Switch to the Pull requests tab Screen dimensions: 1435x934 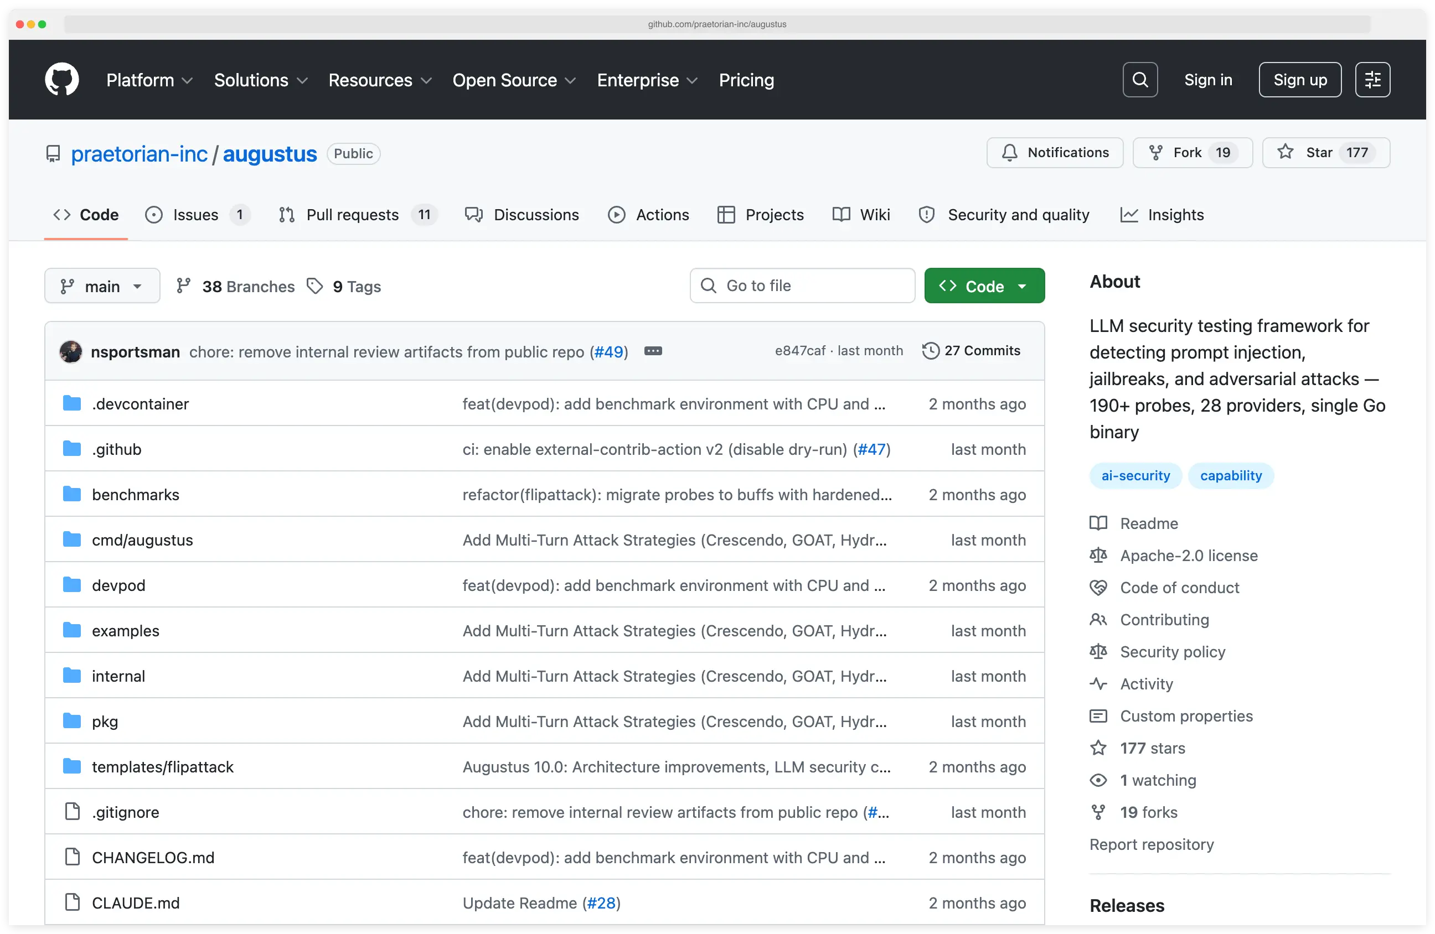click(358, 215)
